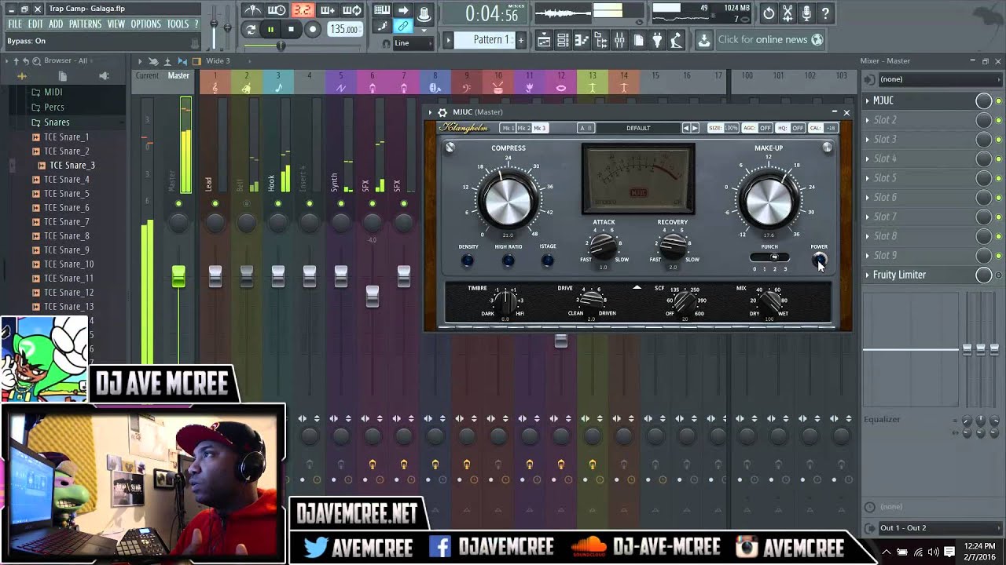This screenshot has width=1006, height=565.
Task: Toggle the link/multilink controllers icon
Action: (x=403, y=26)
